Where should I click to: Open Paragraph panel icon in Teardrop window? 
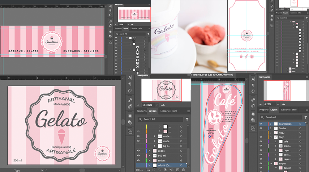(x=253, y=85)
